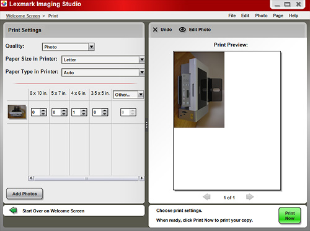This screenshot has width=310, height=231.
Task: Increase 5 x 7 in. copies spinner
Action: [x=64, y=111]
